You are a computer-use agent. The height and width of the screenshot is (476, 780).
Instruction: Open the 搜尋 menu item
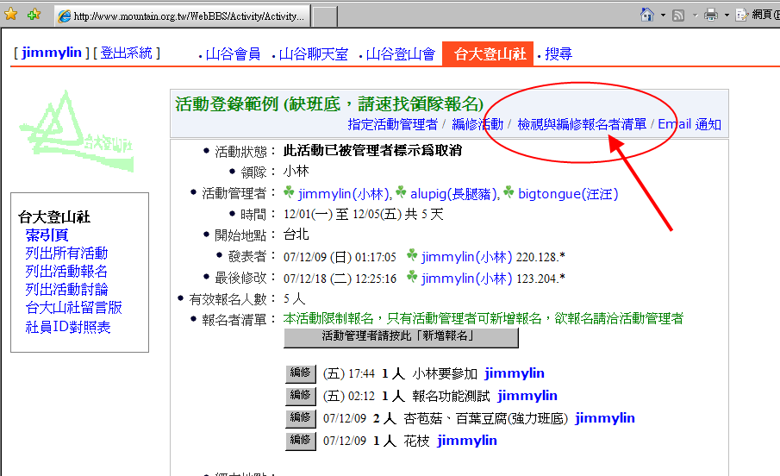558,53
